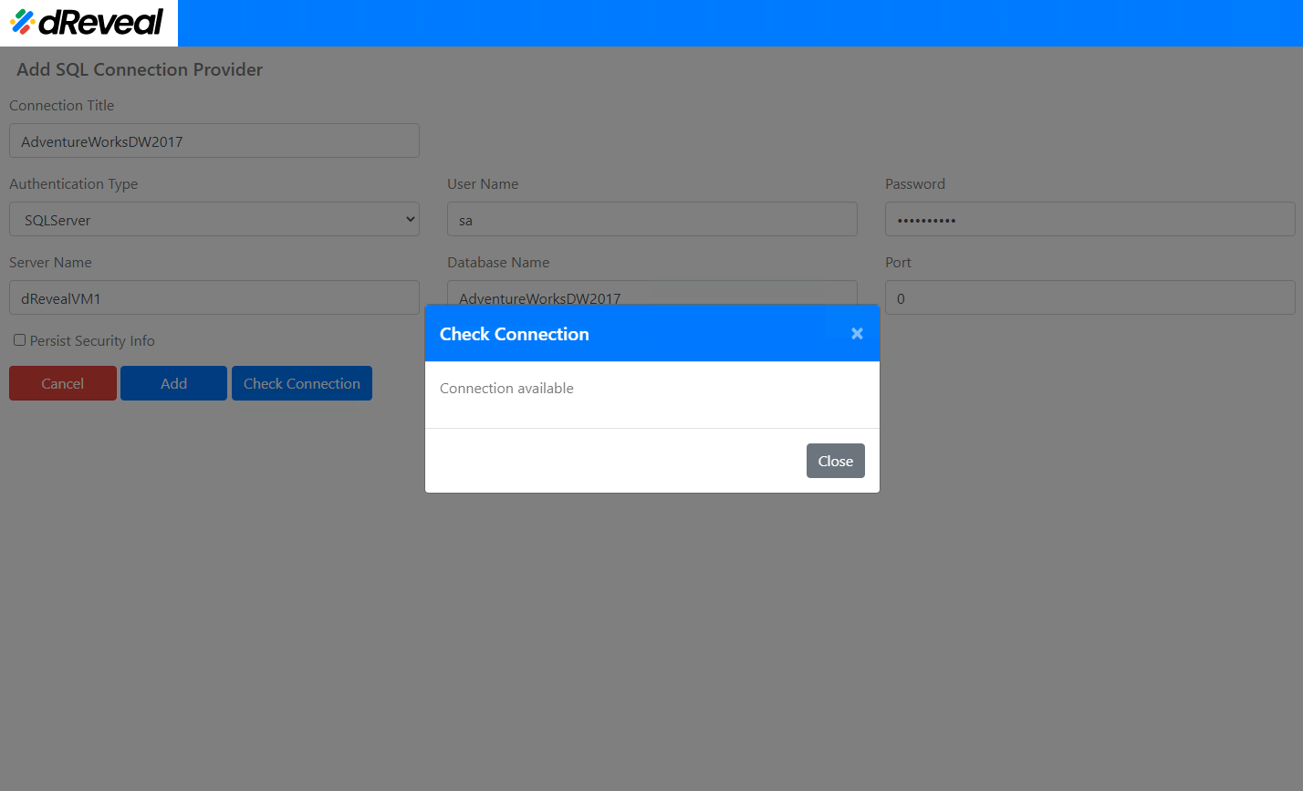Viewport: 1303px width, 791px height.
Task: Click the Persist Security Info label
Action: pyautogui.click(x=91, y=340)
